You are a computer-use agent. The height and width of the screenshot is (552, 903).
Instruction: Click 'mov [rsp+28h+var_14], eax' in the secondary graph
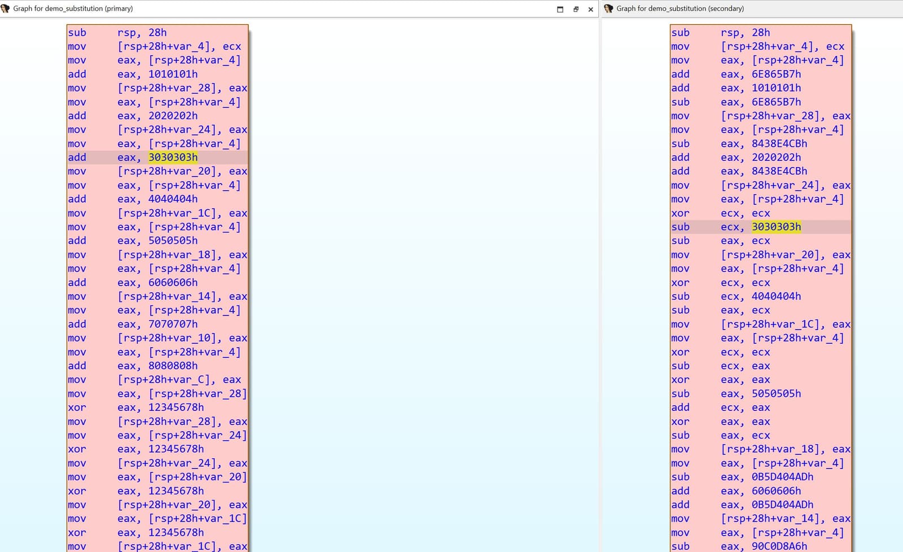[761, 519]
